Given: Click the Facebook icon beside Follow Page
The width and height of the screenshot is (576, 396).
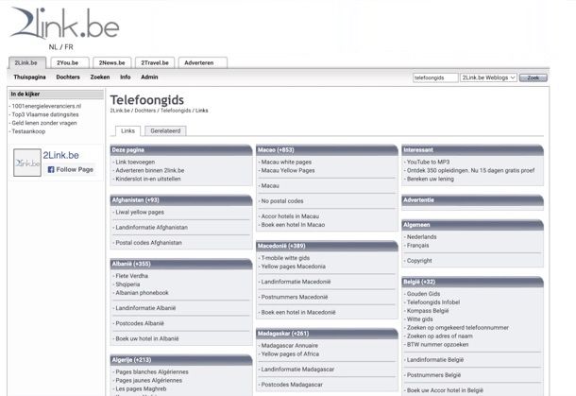Looking at the screenshot, I should (x=51, y=169).
